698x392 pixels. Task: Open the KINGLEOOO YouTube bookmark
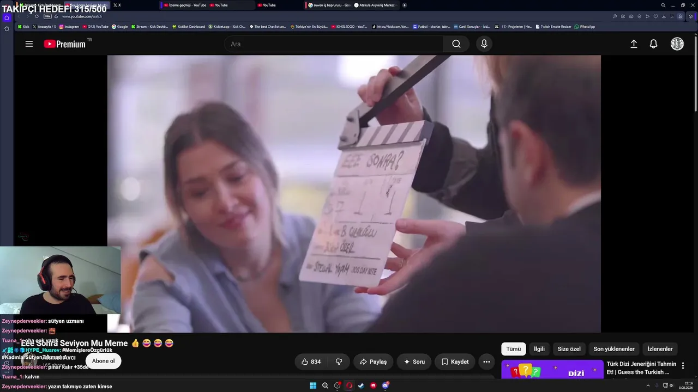pos(350,27)
